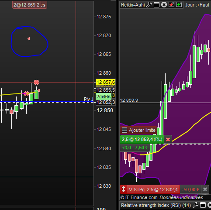211x210 pixels.
Task: Open Heikin-Ashi settings wrench icon
Action: point(149,5)
